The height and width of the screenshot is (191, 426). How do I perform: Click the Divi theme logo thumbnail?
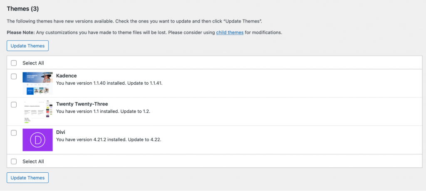point(37,140)
